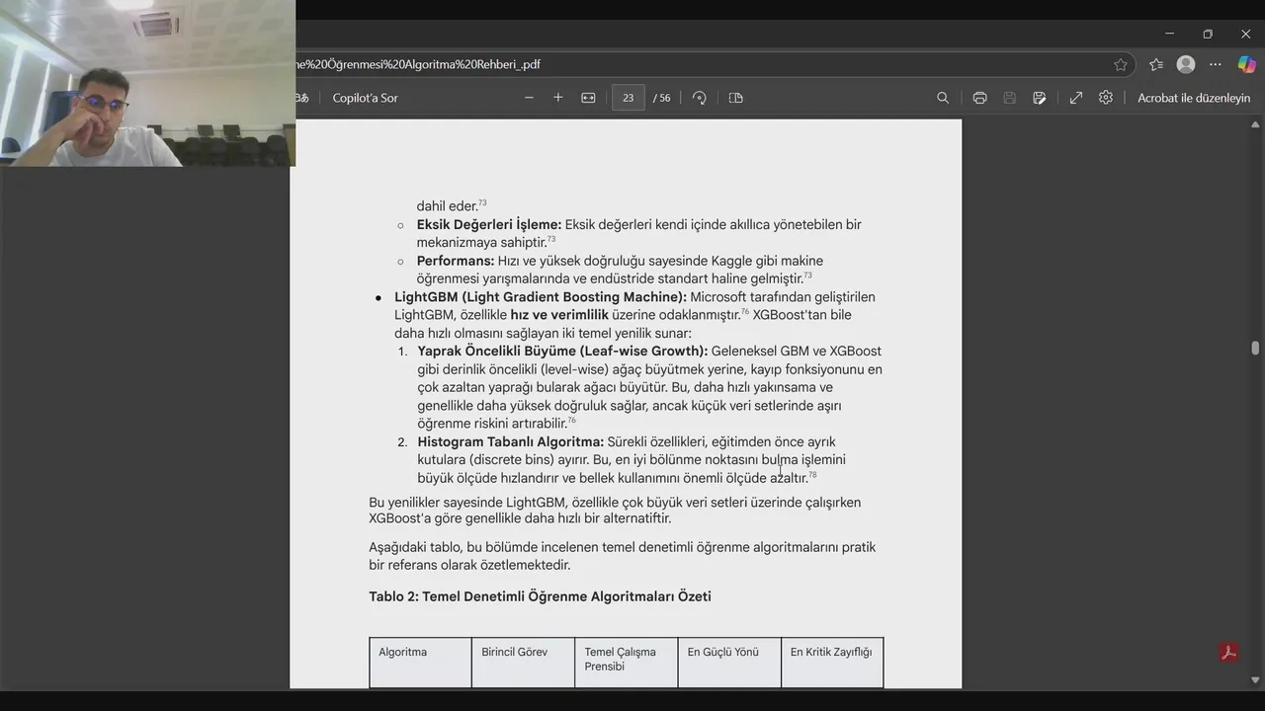This screenshot has height=711, width=1265.
Task: Open Copilot'a Sor in the PDF toolbar
Action: click(365, 98)
